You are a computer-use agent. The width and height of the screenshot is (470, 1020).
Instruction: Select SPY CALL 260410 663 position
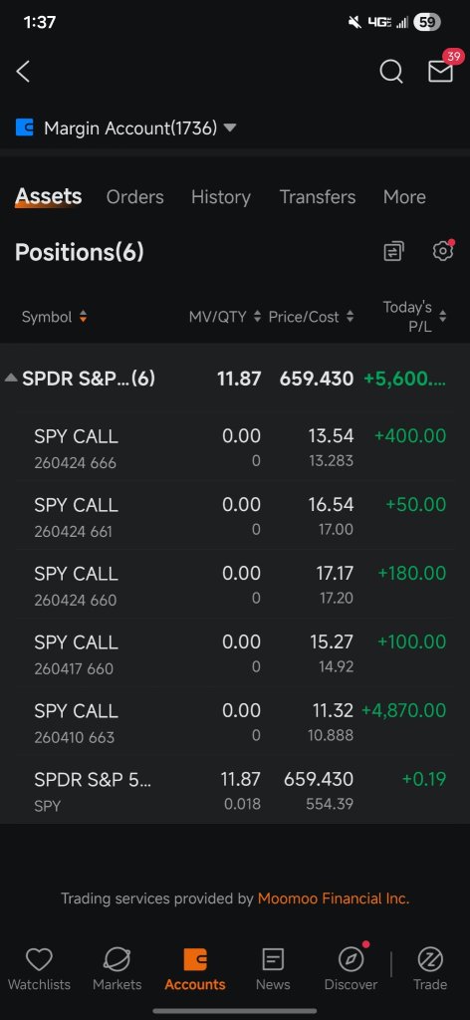[235, 723]
